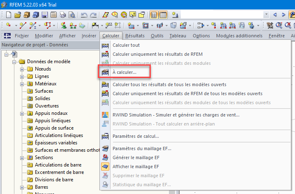
Task: Save the model with the floppy disk icon
Action: [45, 15]
